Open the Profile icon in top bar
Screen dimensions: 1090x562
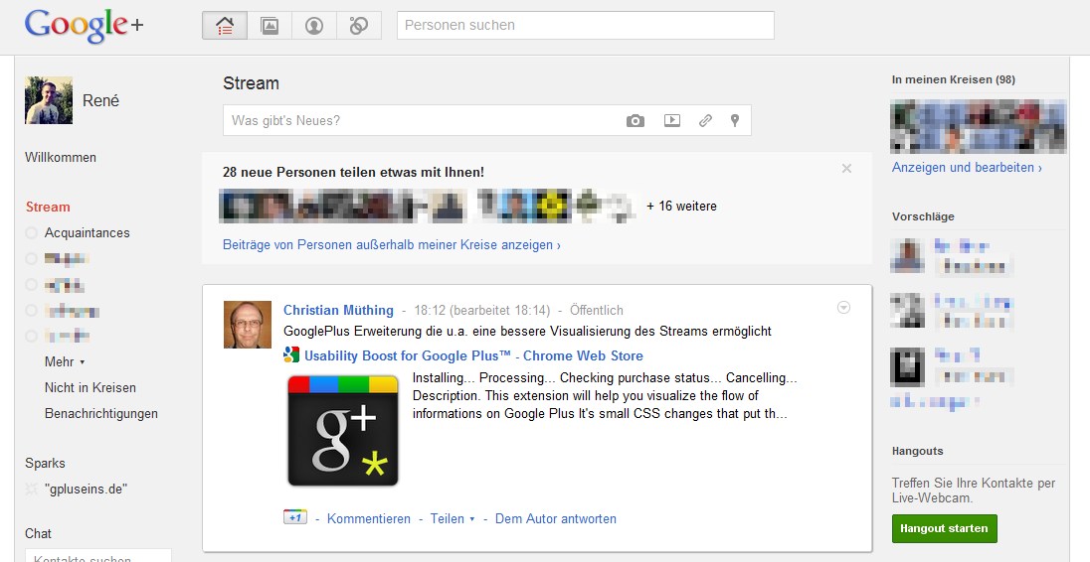(x=314, y=26)
